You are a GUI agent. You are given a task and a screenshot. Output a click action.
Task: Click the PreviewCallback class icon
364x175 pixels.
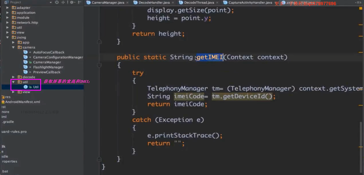(25, 72)
